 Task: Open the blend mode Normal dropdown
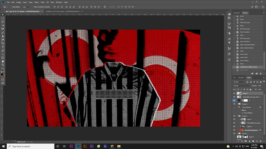pos(242,86)
